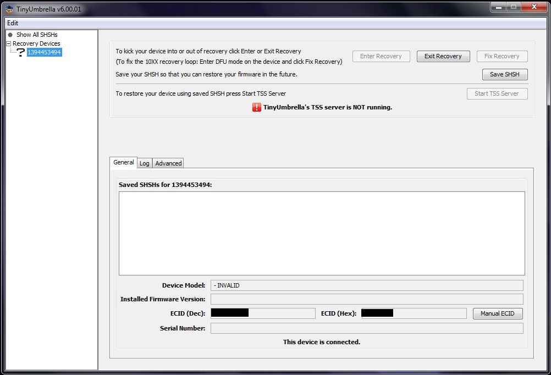
Task: Click the 'Serial Number:' label
Action: click(x=183, y=328)
